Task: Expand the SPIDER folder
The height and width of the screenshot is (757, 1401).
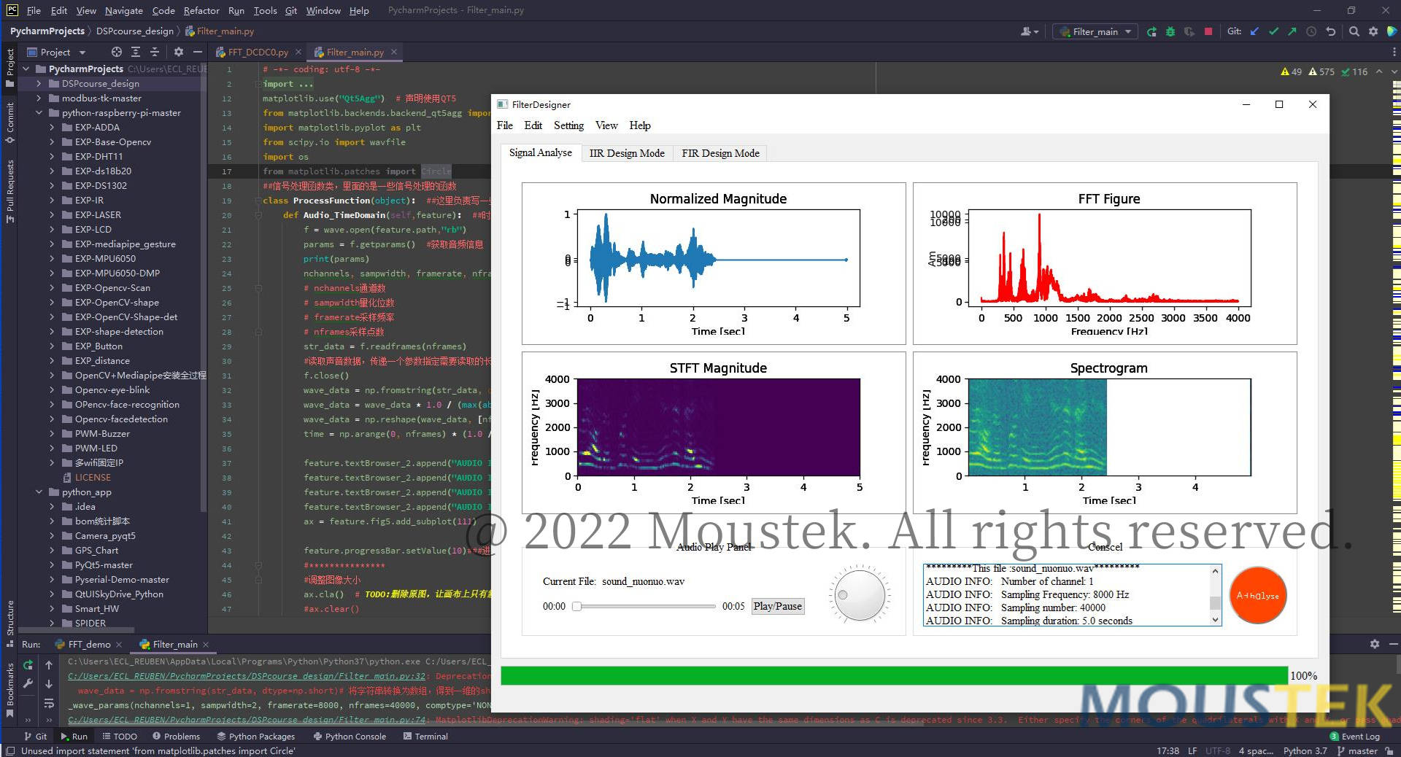Action: coord(52,624)
